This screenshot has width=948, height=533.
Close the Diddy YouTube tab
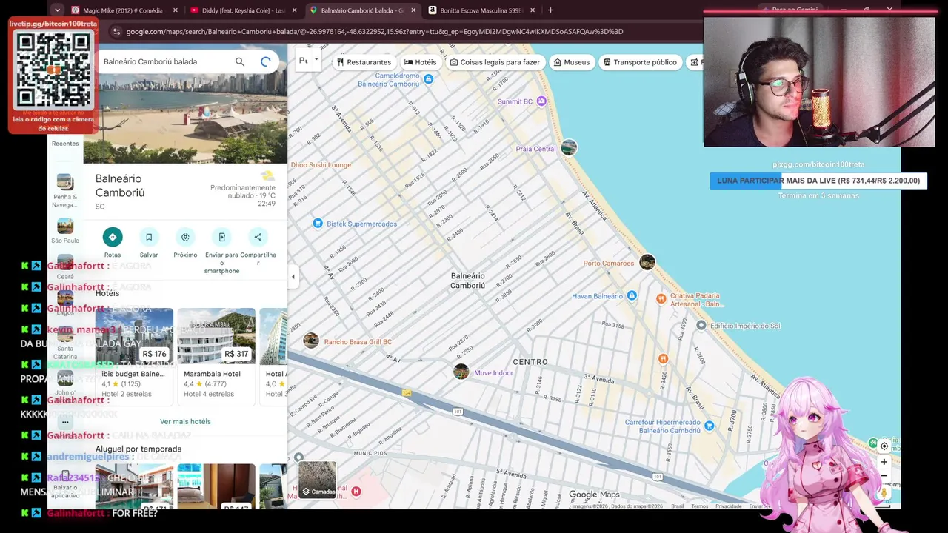[x=294, y=10]
